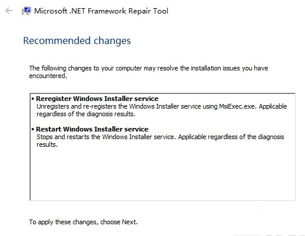The width and height of the screenshot is (305, 236).
Task: Click the line starting Stops and restarts
Action: [160, 137]
